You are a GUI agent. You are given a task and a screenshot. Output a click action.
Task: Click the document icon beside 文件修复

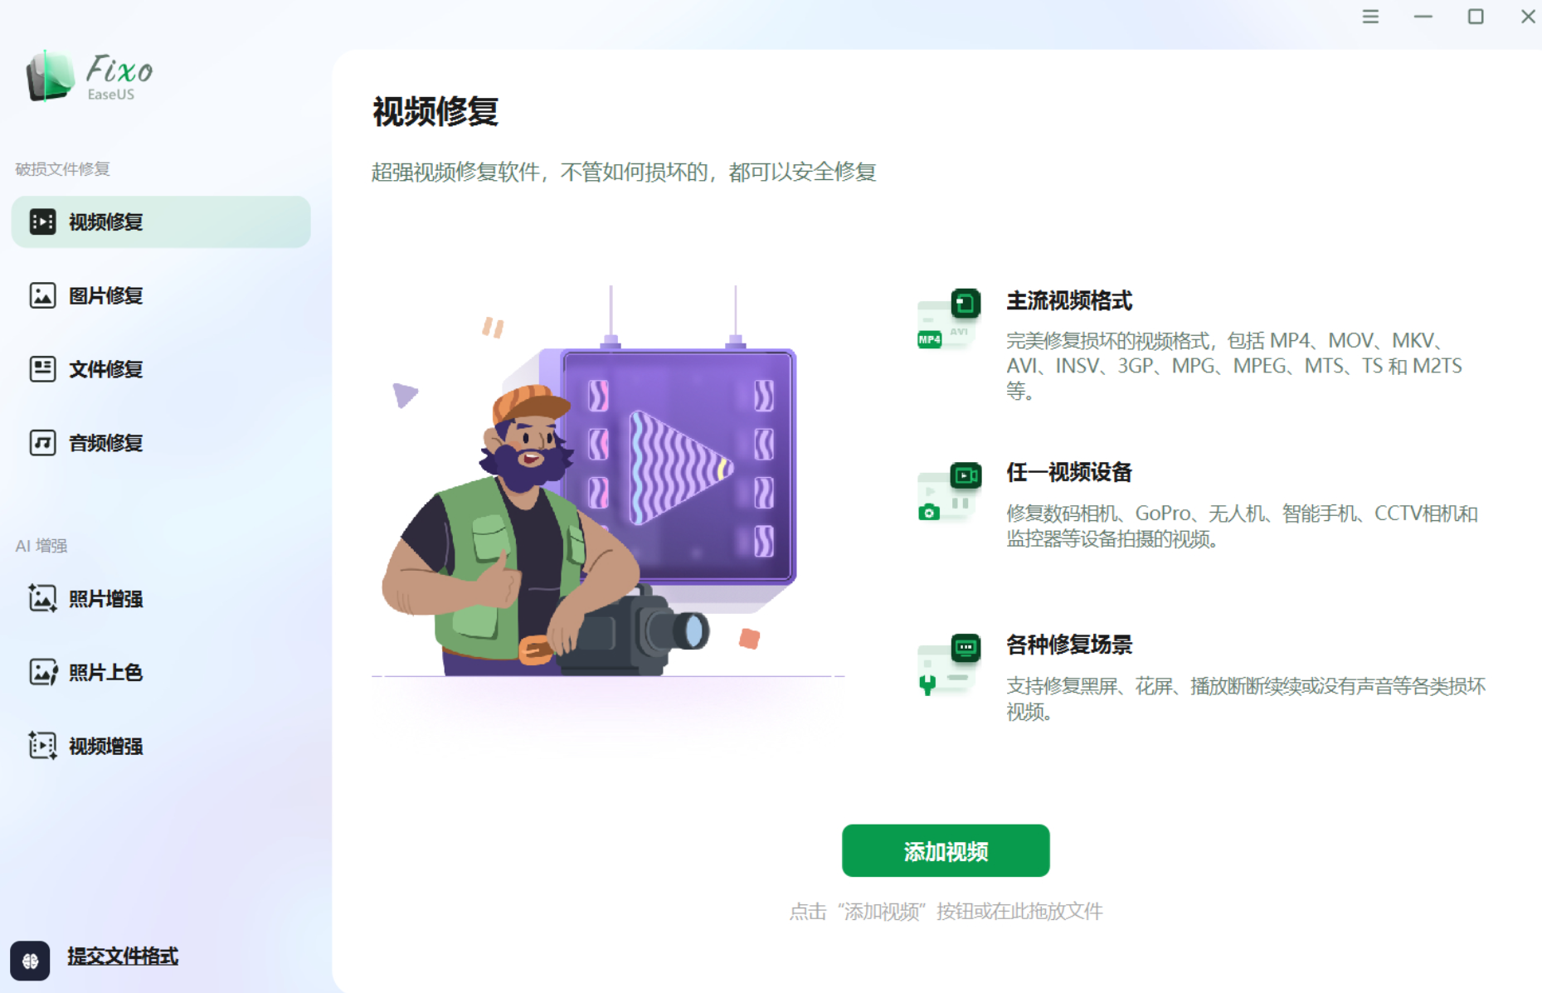42,369
